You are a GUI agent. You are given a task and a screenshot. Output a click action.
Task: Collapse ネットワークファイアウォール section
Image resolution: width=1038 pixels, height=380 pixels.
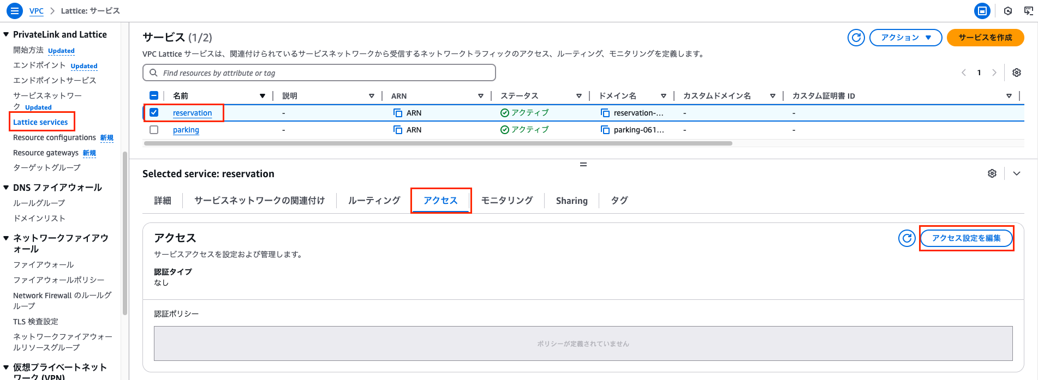pyautogui.click(x=6, y=238)
